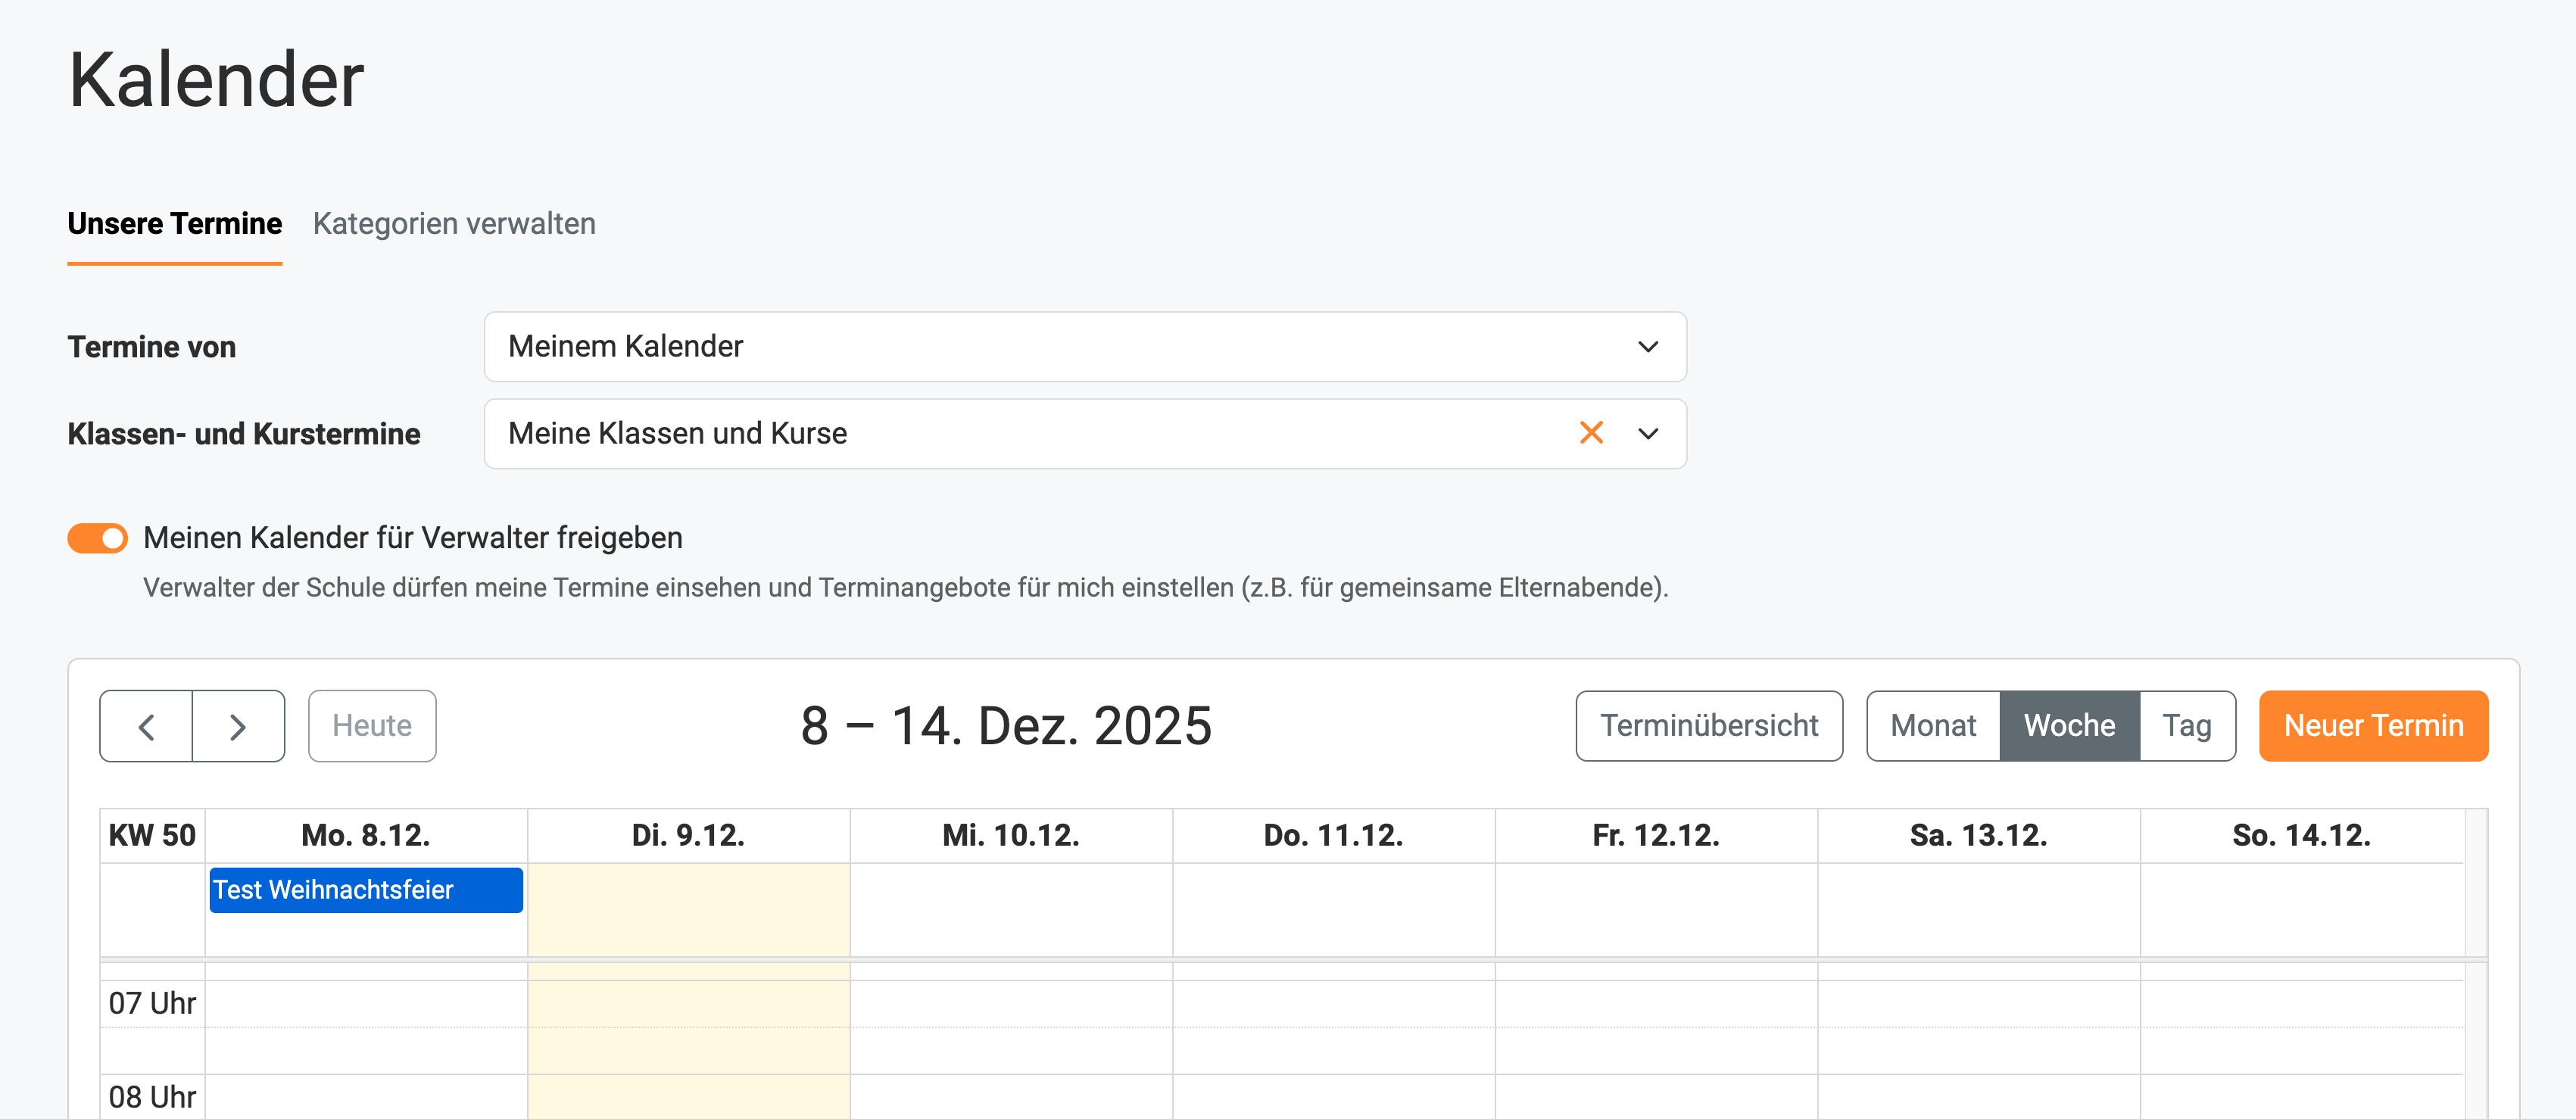Select the 'Woche' view button
The image size is (2576, 1119).
point(2068,726)
